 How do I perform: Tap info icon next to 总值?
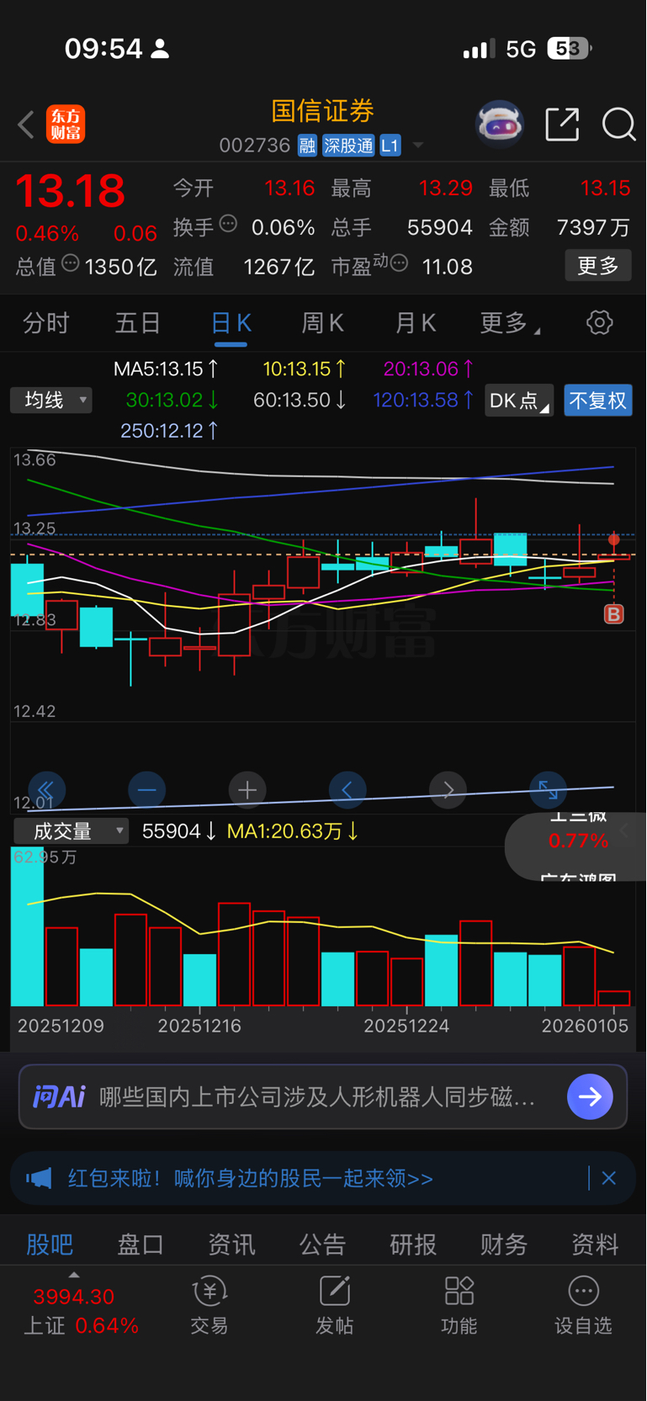[71, 263]
